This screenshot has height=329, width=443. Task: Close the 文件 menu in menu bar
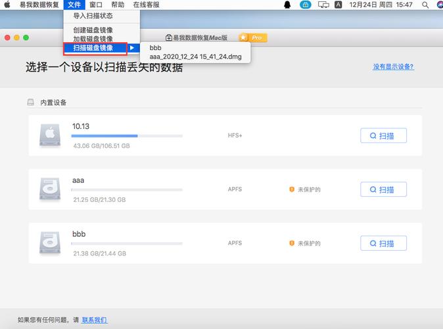tap(74, 5)
